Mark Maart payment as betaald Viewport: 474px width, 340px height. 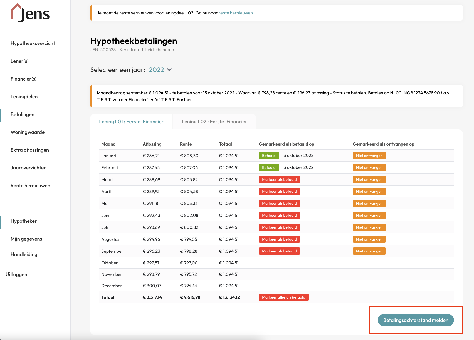[x=279, y=179]
